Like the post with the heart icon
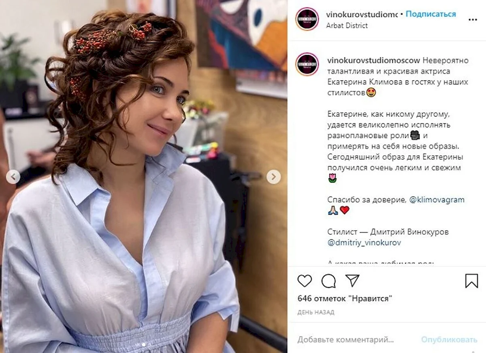Screen dimensions: 486x353 point(305,281)
